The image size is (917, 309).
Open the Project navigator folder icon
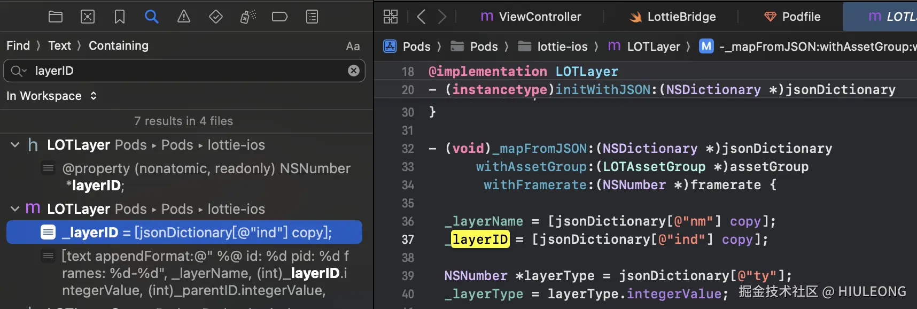[x=56, y=17]
